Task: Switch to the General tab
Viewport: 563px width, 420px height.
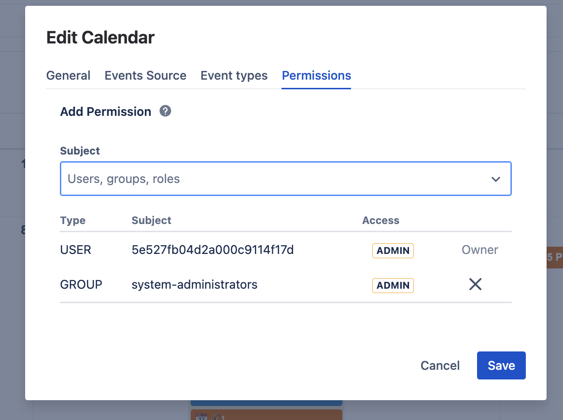Action: (x=68, y=75)
